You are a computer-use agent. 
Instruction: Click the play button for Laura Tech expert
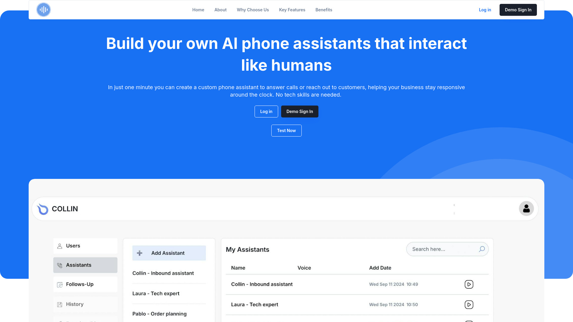pyautogui.click(x=469, y=304)
